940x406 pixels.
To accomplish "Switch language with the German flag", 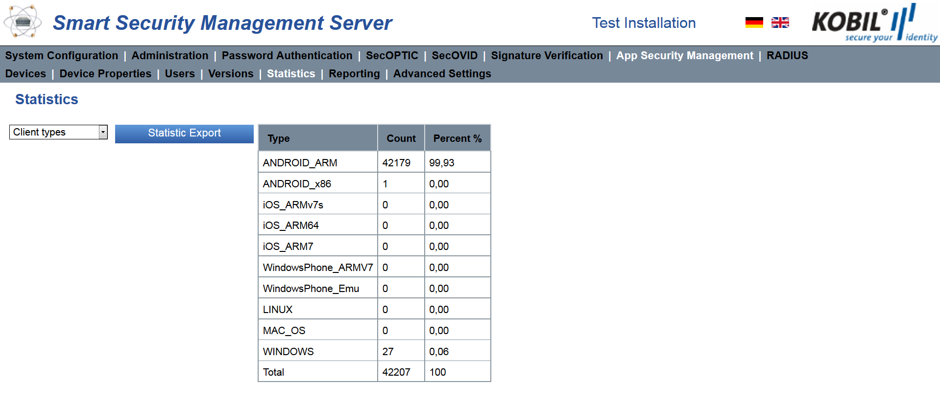I will pos(754,23).
